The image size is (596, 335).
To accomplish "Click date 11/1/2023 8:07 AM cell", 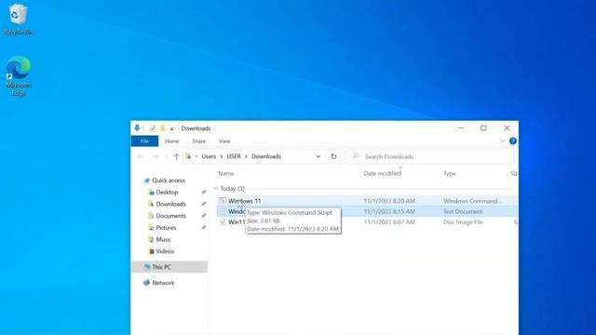I will [389, 222].
